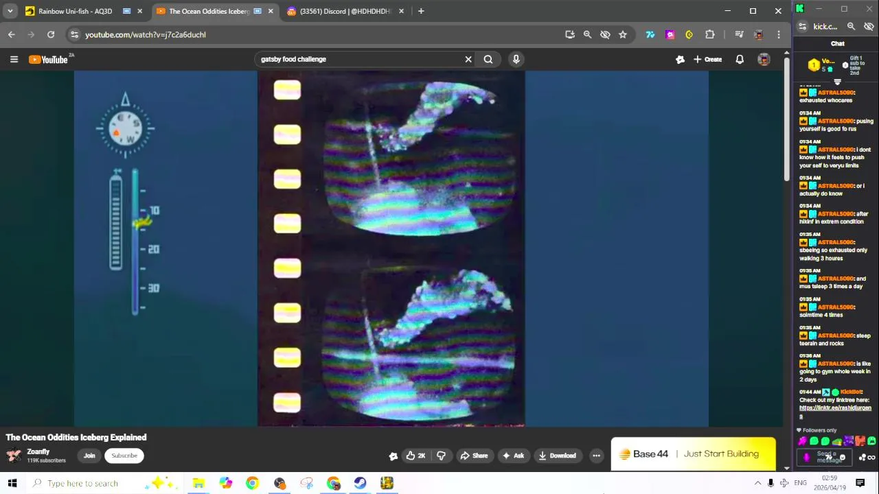Viewport: 879px width, 494px height.
Task: Open the Ask AI button
Action: click(514, 456)
